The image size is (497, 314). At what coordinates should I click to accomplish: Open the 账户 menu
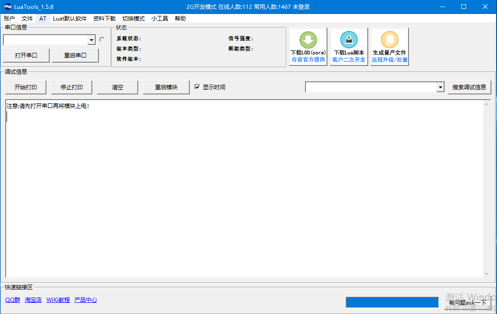point(9,19)
